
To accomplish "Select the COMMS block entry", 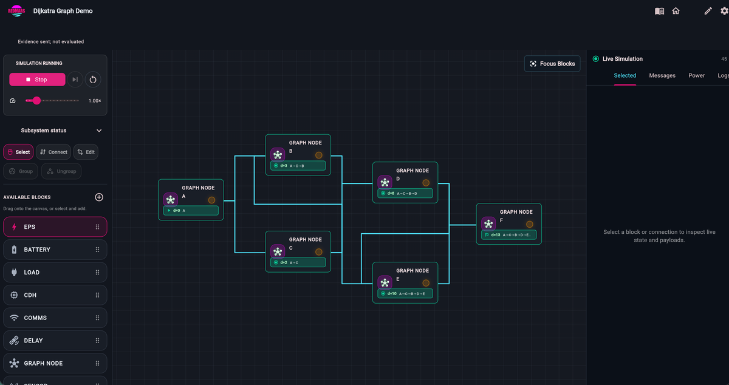I will [x=55, y=318].
